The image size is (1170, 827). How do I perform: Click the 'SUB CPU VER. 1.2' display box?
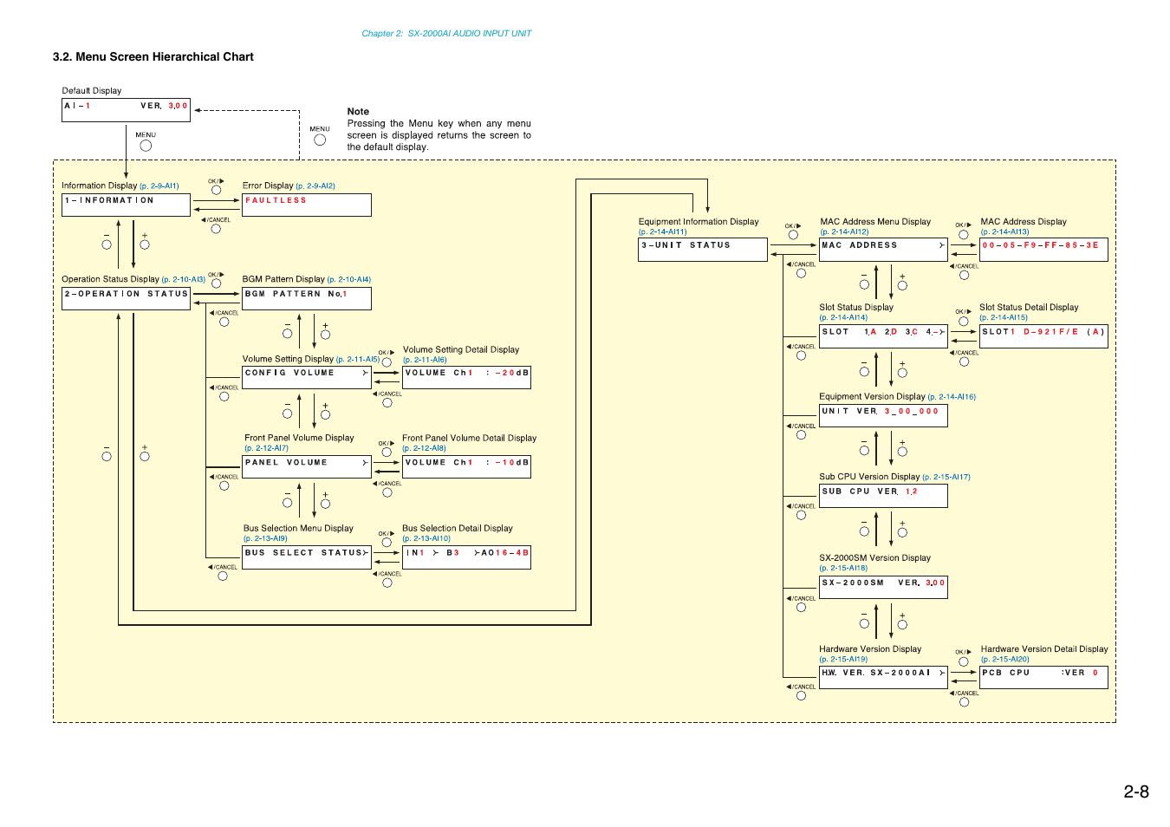(x=883, y=496)
